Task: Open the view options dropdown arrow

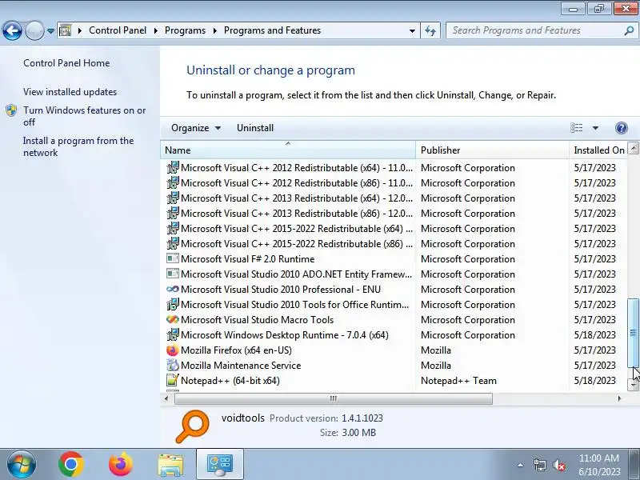Action: coord(595,128)
